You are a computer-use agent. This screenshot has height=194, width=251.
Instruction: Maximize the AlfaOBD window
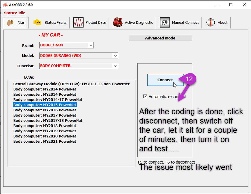tap(231, 5)
